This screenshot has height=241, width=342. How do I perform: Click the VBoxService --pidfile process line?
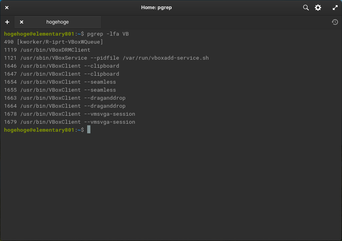[x=106, y=58]
